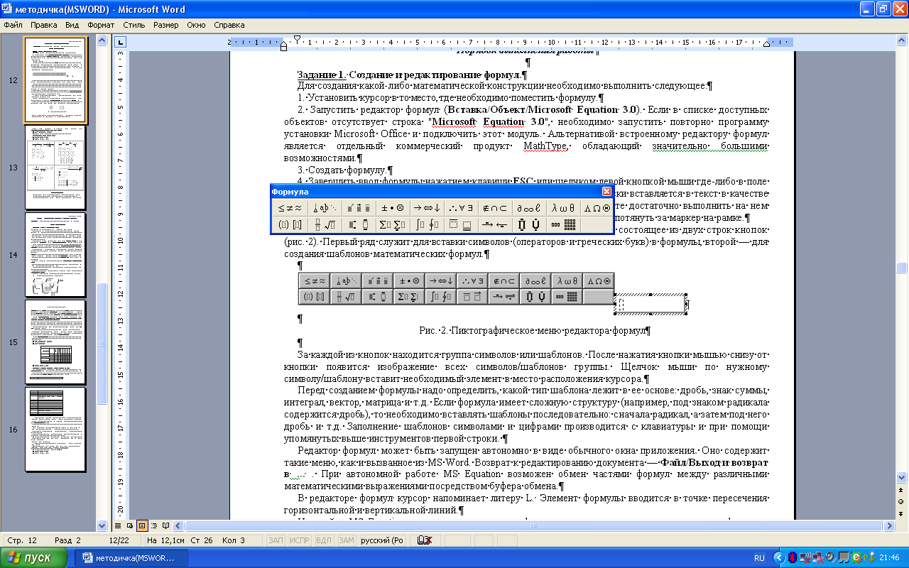Switch to Outline view button
The height and width of the screenshot is (568, 909).
(x=154, y=526)
